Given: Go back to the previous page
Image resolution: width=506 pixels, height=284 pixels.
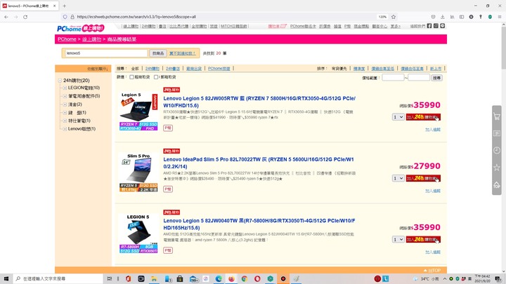Looking at the screenshot, I should pos(6,17).
